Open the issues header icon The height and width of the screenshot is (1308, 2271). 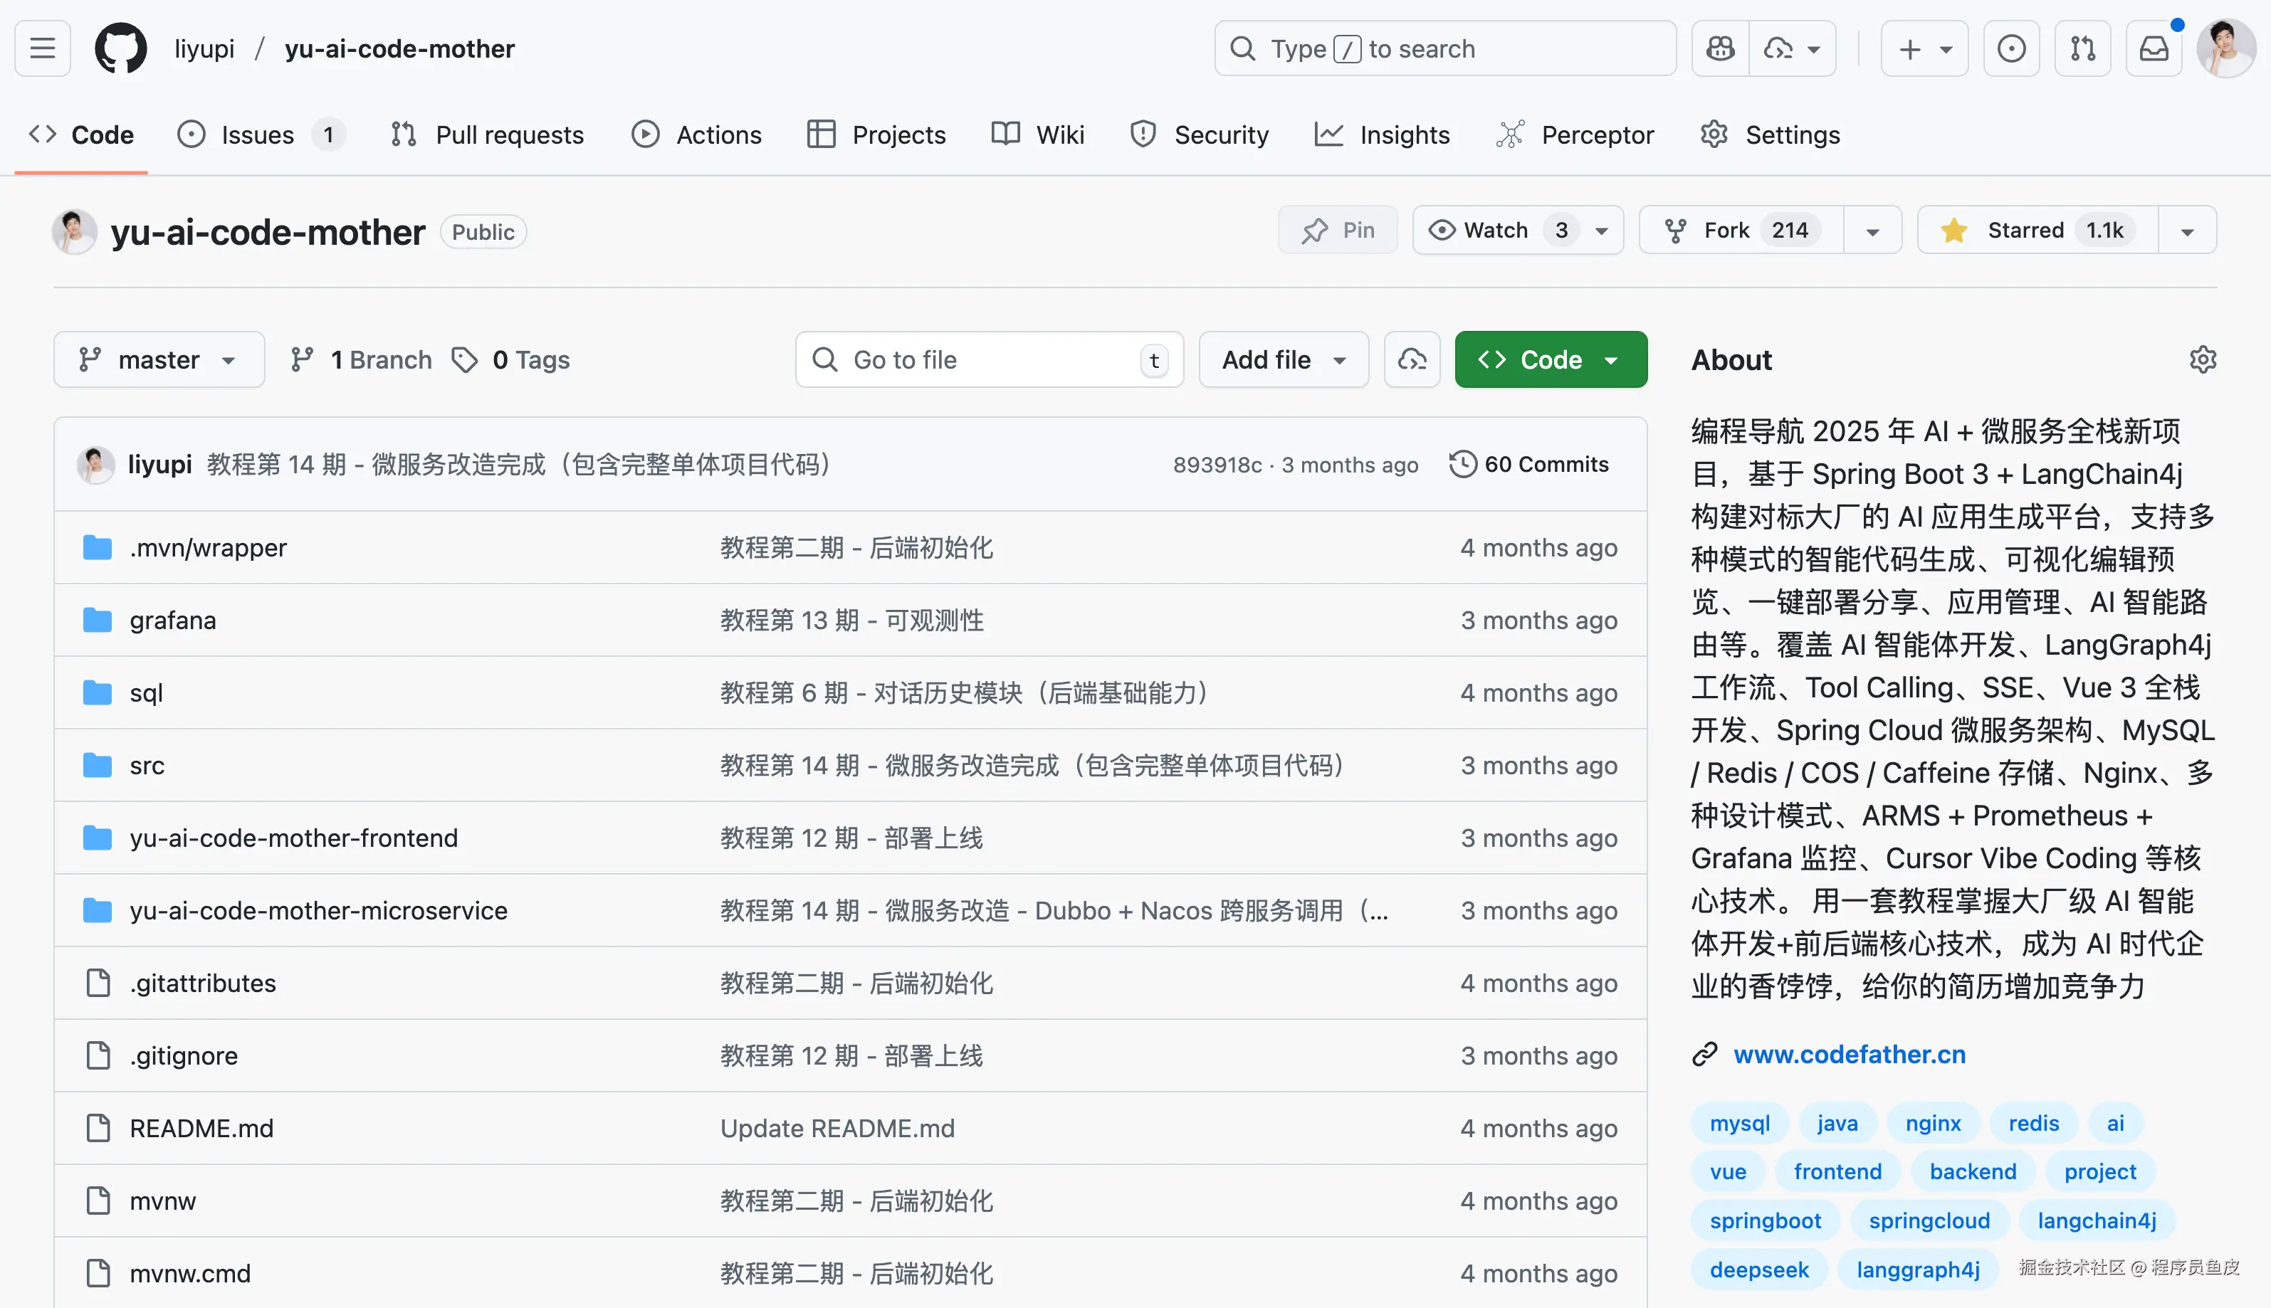click(2011, 48)
